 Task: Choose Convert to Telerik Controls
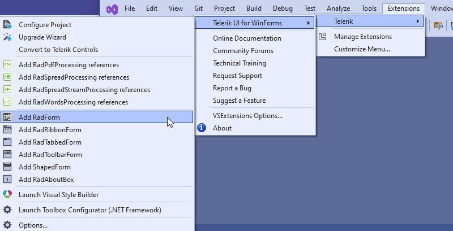(x=58, y=50)
